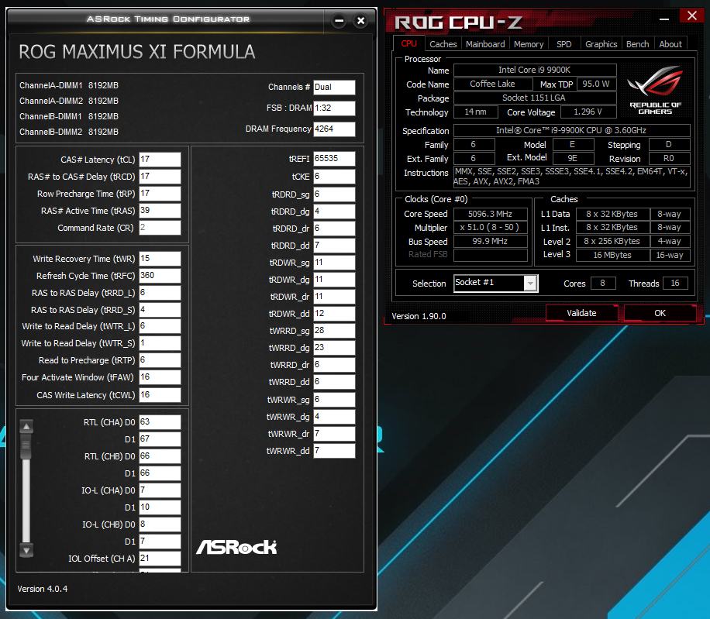This screenshot has width=710, height=619.
Task: Open the Bench tab in CPU-Z
Action: pyautogui.click(x=638, y=44)
